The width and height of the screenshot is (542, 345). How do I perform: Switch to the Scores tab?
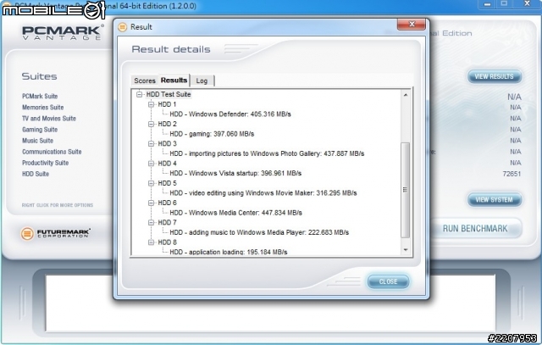pos(145,81)
